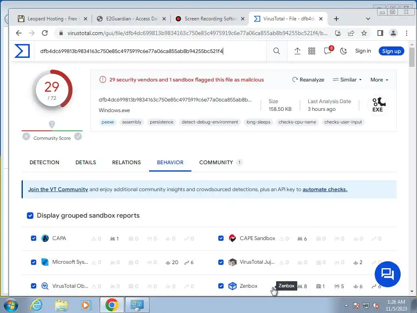Select the BEHAVIOR tab
Screen dimensions: 417x313
[x=170, y=162]
